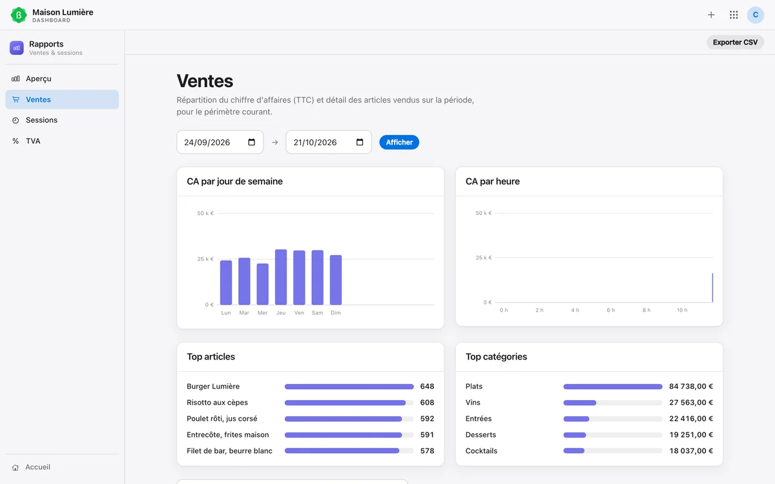Click the Exporter CSV button

tap(736, 42)
